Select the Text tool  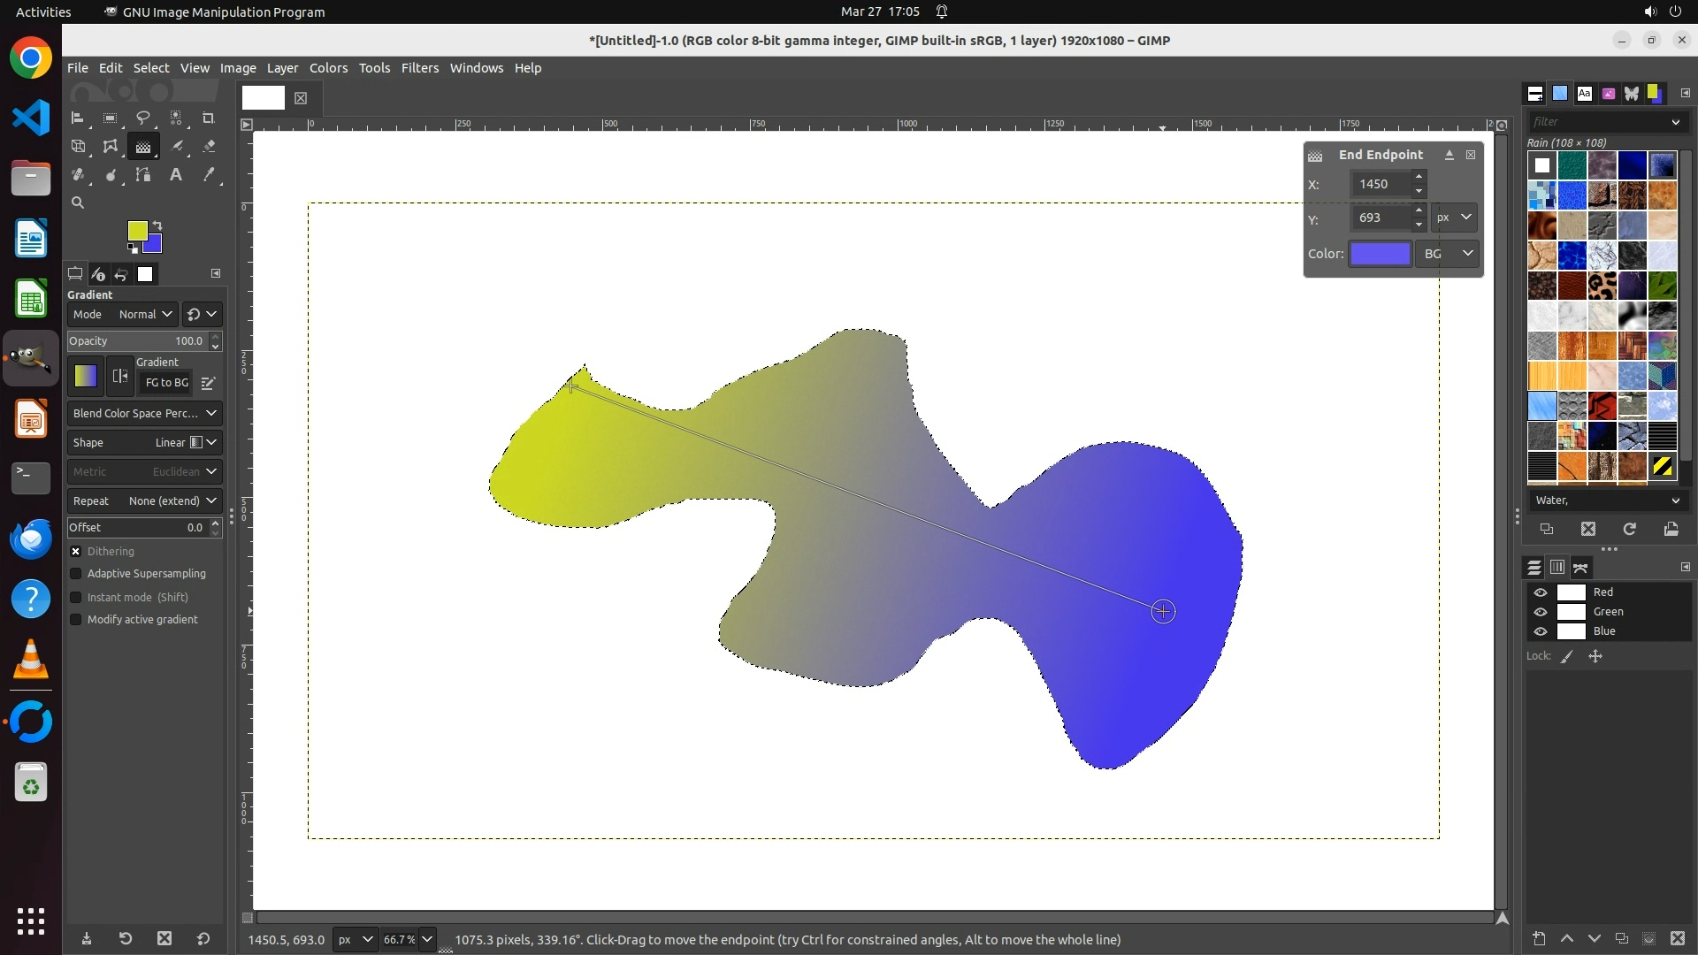click(x=176, y=175)
